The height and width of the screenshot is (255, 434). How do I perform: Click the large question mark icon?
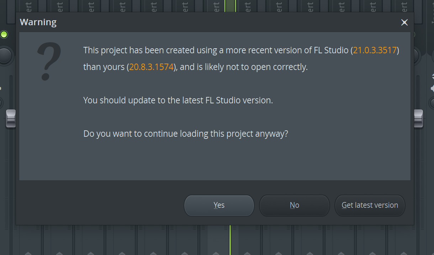(49, 61)
